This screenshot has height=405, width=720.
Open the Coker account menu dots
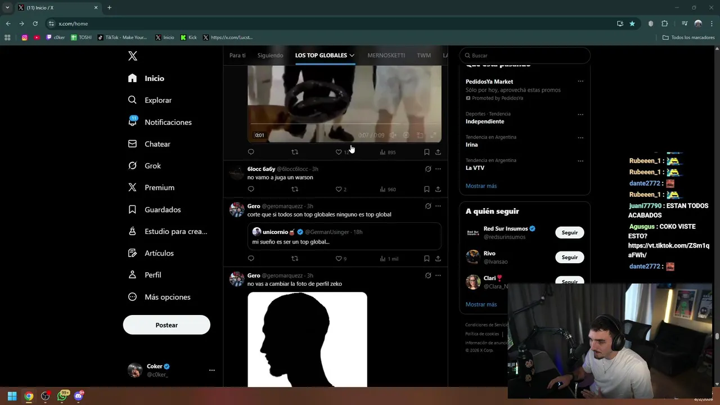click(212, 370)
